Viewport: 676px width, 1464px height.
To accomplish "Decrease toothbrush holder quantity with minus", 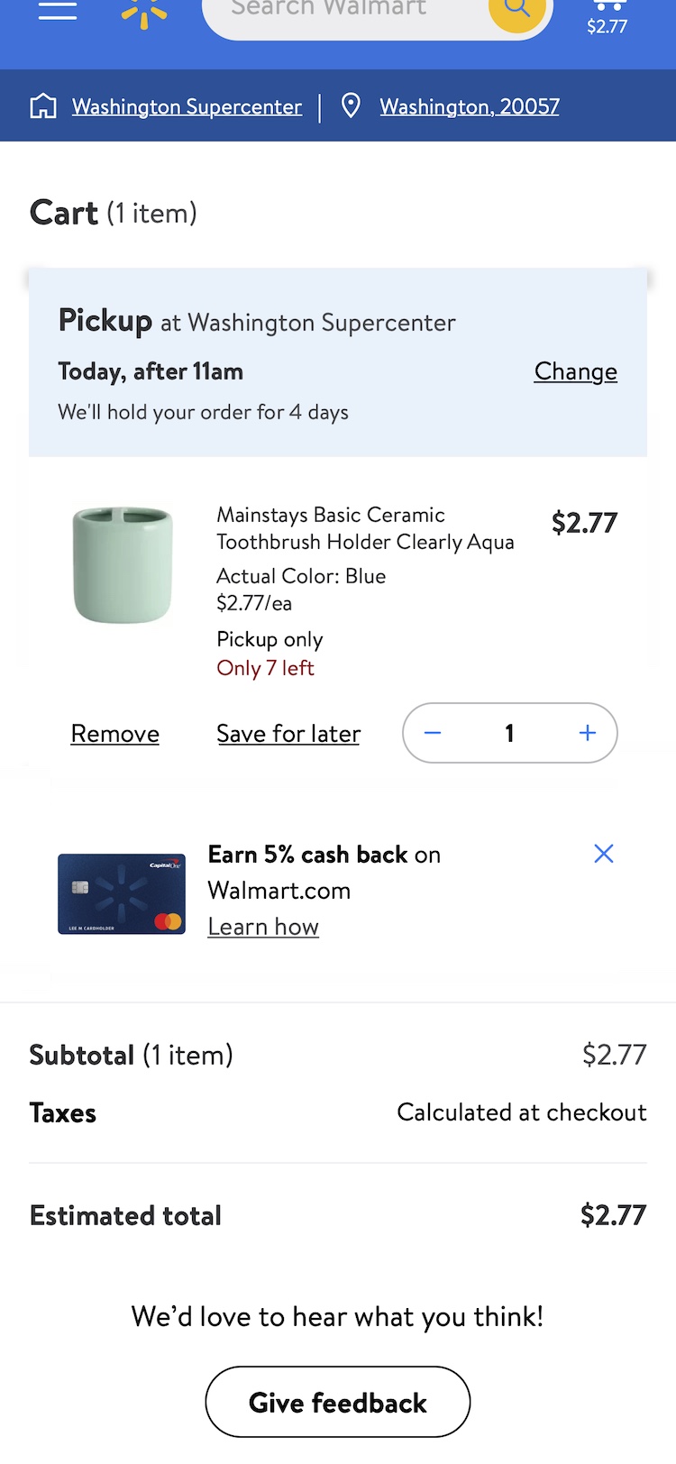I will [433, 733].
